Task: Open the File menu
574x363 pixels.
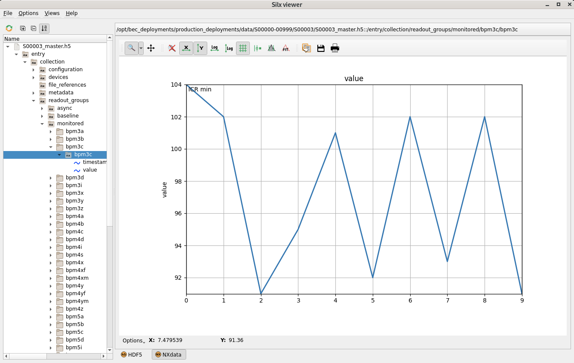Action: (8, 13)
